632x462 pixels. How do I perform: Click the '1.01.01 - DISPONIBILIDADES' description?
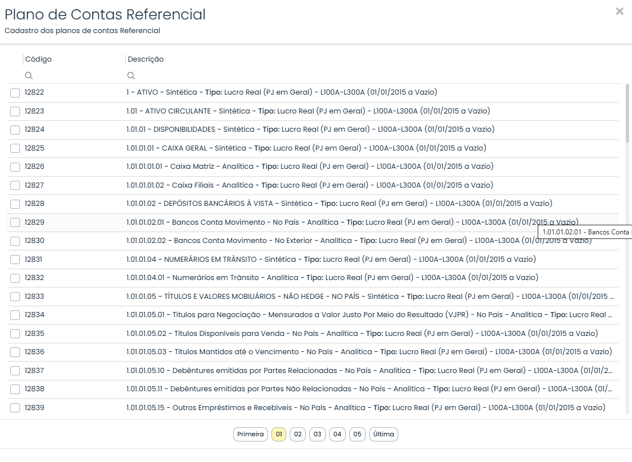click(x=310, y=129)
